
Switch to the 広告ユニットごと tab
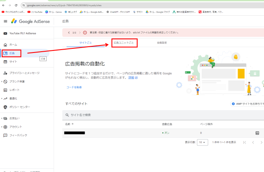tap(124, 43)
